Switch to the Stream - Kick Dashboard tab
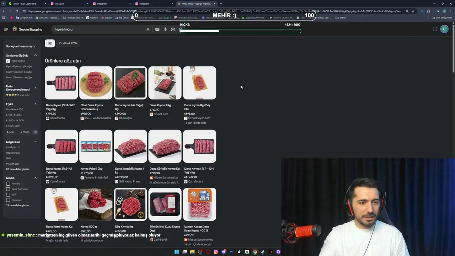The height and width of the screenshot is (256, 455). (27, 4)
